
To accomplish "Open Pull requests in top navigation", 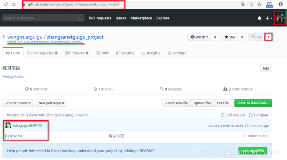I will tap(100, 18).
